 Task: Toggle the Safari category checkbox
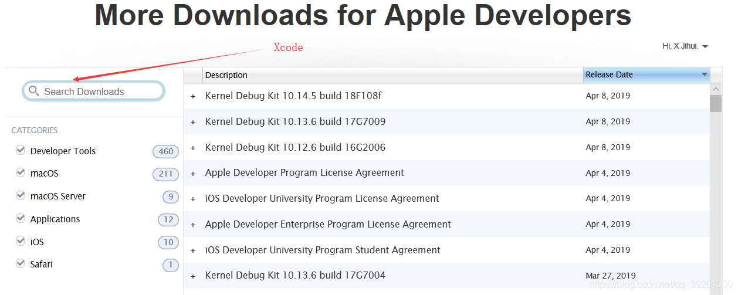21,264
